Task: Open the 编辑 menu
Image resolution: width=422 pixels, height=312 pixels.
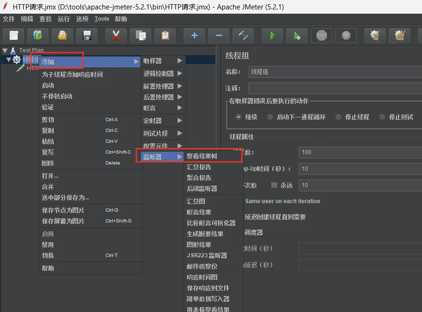Action: click(x=27, y=19)
